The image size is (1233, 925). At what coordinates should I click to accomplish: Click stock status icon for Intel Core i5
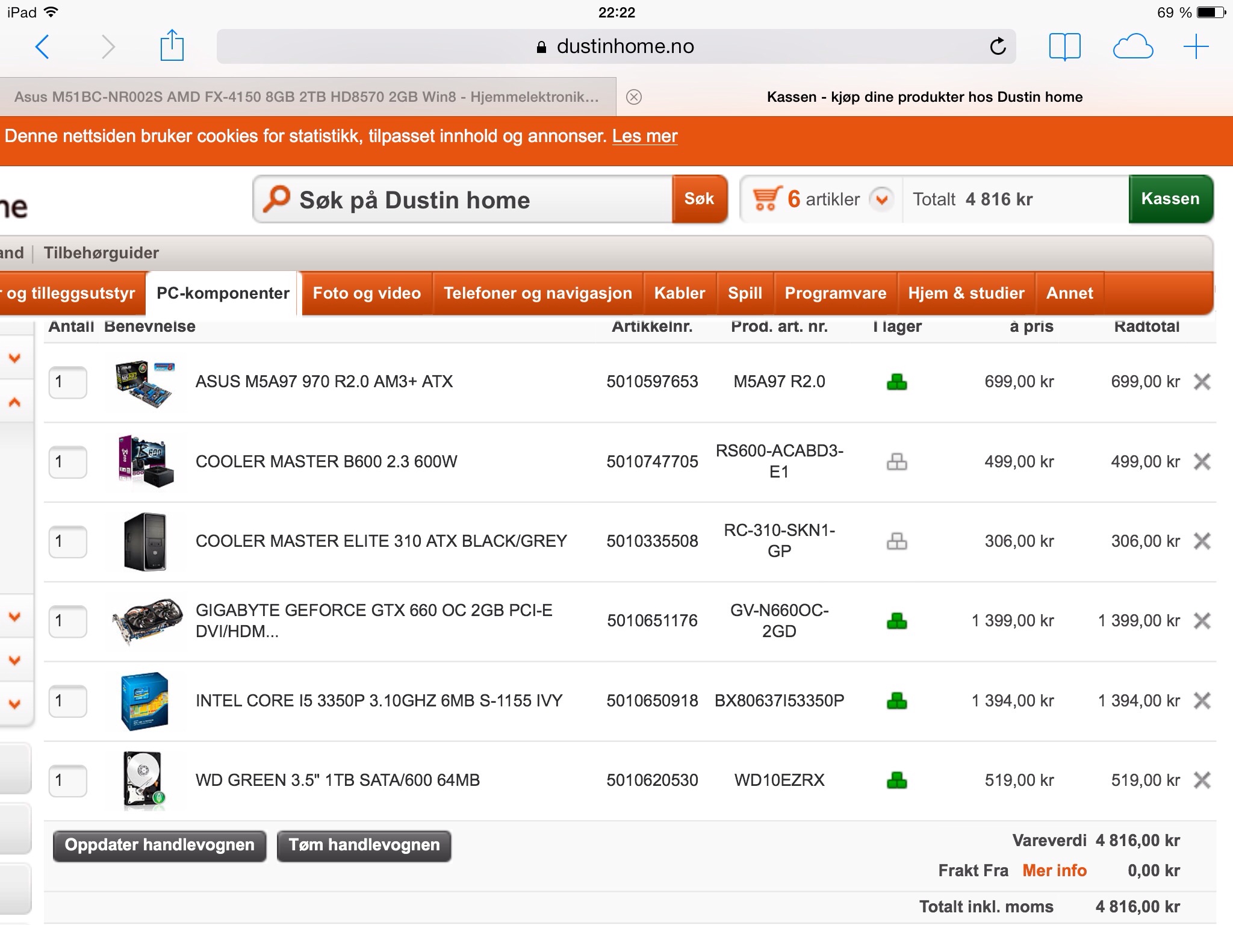point(897,701)
